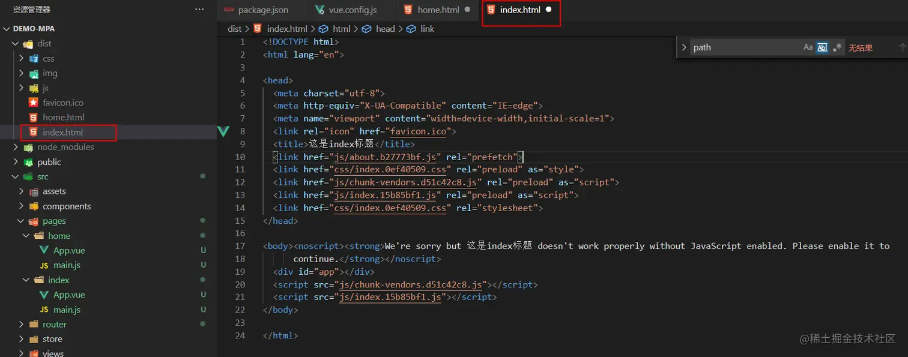Screen dimensions: 908x357
Task: Switch to the home.html tab
Action: (x=437, y=10)
